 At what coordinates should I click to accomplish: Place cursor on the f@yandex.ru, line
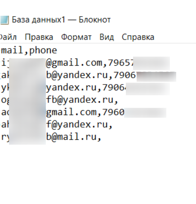point(79,124)
